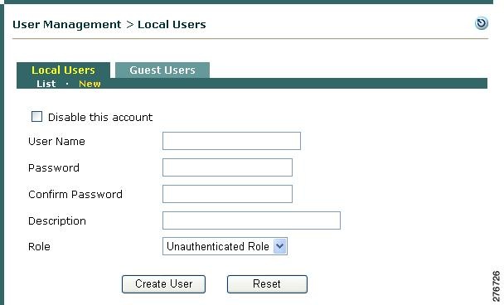
Task: Click the User Name label text
Action: pos(56,141)
